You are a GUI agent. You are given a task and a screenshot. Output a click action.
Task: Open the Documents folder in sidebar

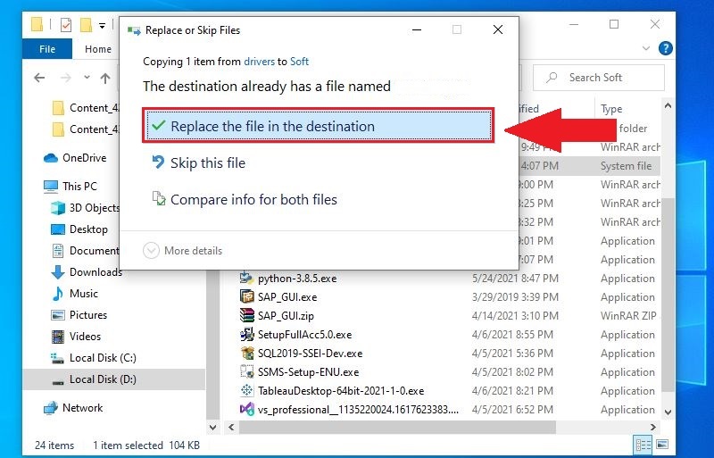pyautogui.click(x=85, y=251)
